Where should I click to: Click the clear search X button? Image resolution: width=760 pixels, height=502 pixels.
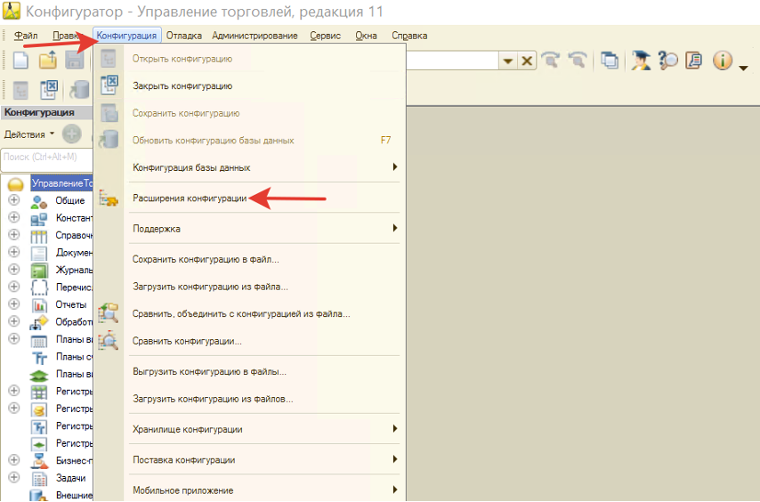527,61
